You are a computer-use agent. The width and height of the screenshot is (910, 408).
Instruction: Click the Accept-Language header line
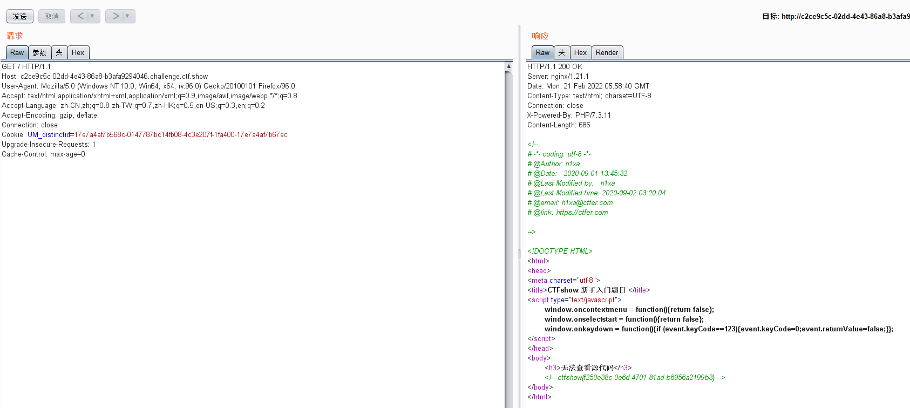point(133,105)
